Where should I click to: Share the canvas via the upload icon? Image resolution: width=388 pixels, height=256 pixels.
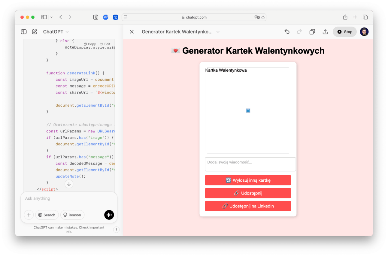click(325, 32)
